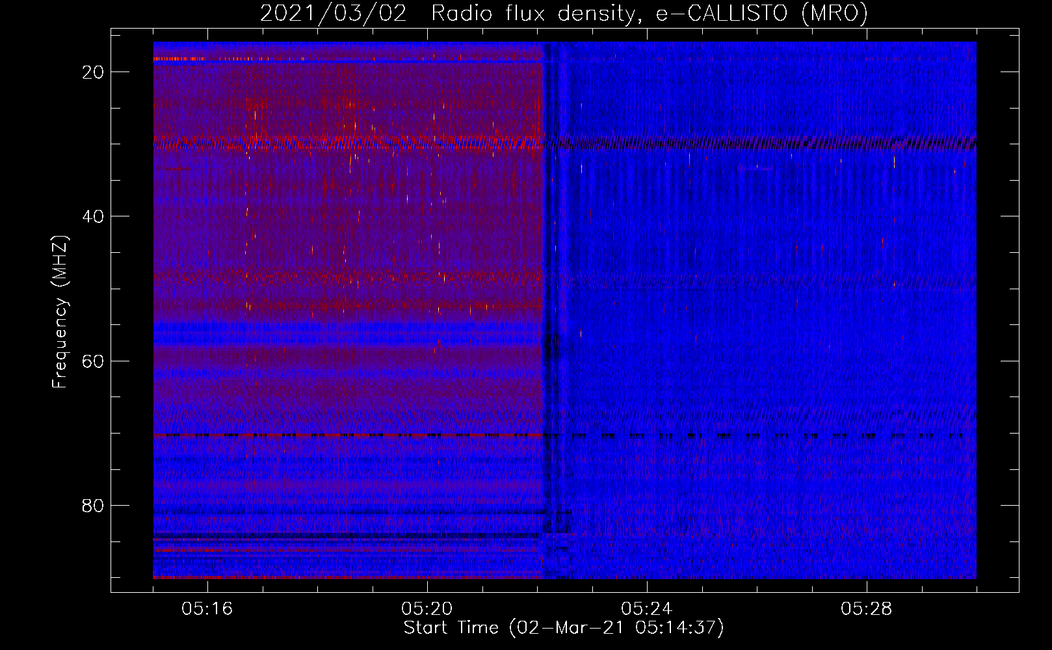Click the "Frequency (MHZ)" y-axis label
The image size is (1052, 650).
pyautogui.click(x=60, y=312)
